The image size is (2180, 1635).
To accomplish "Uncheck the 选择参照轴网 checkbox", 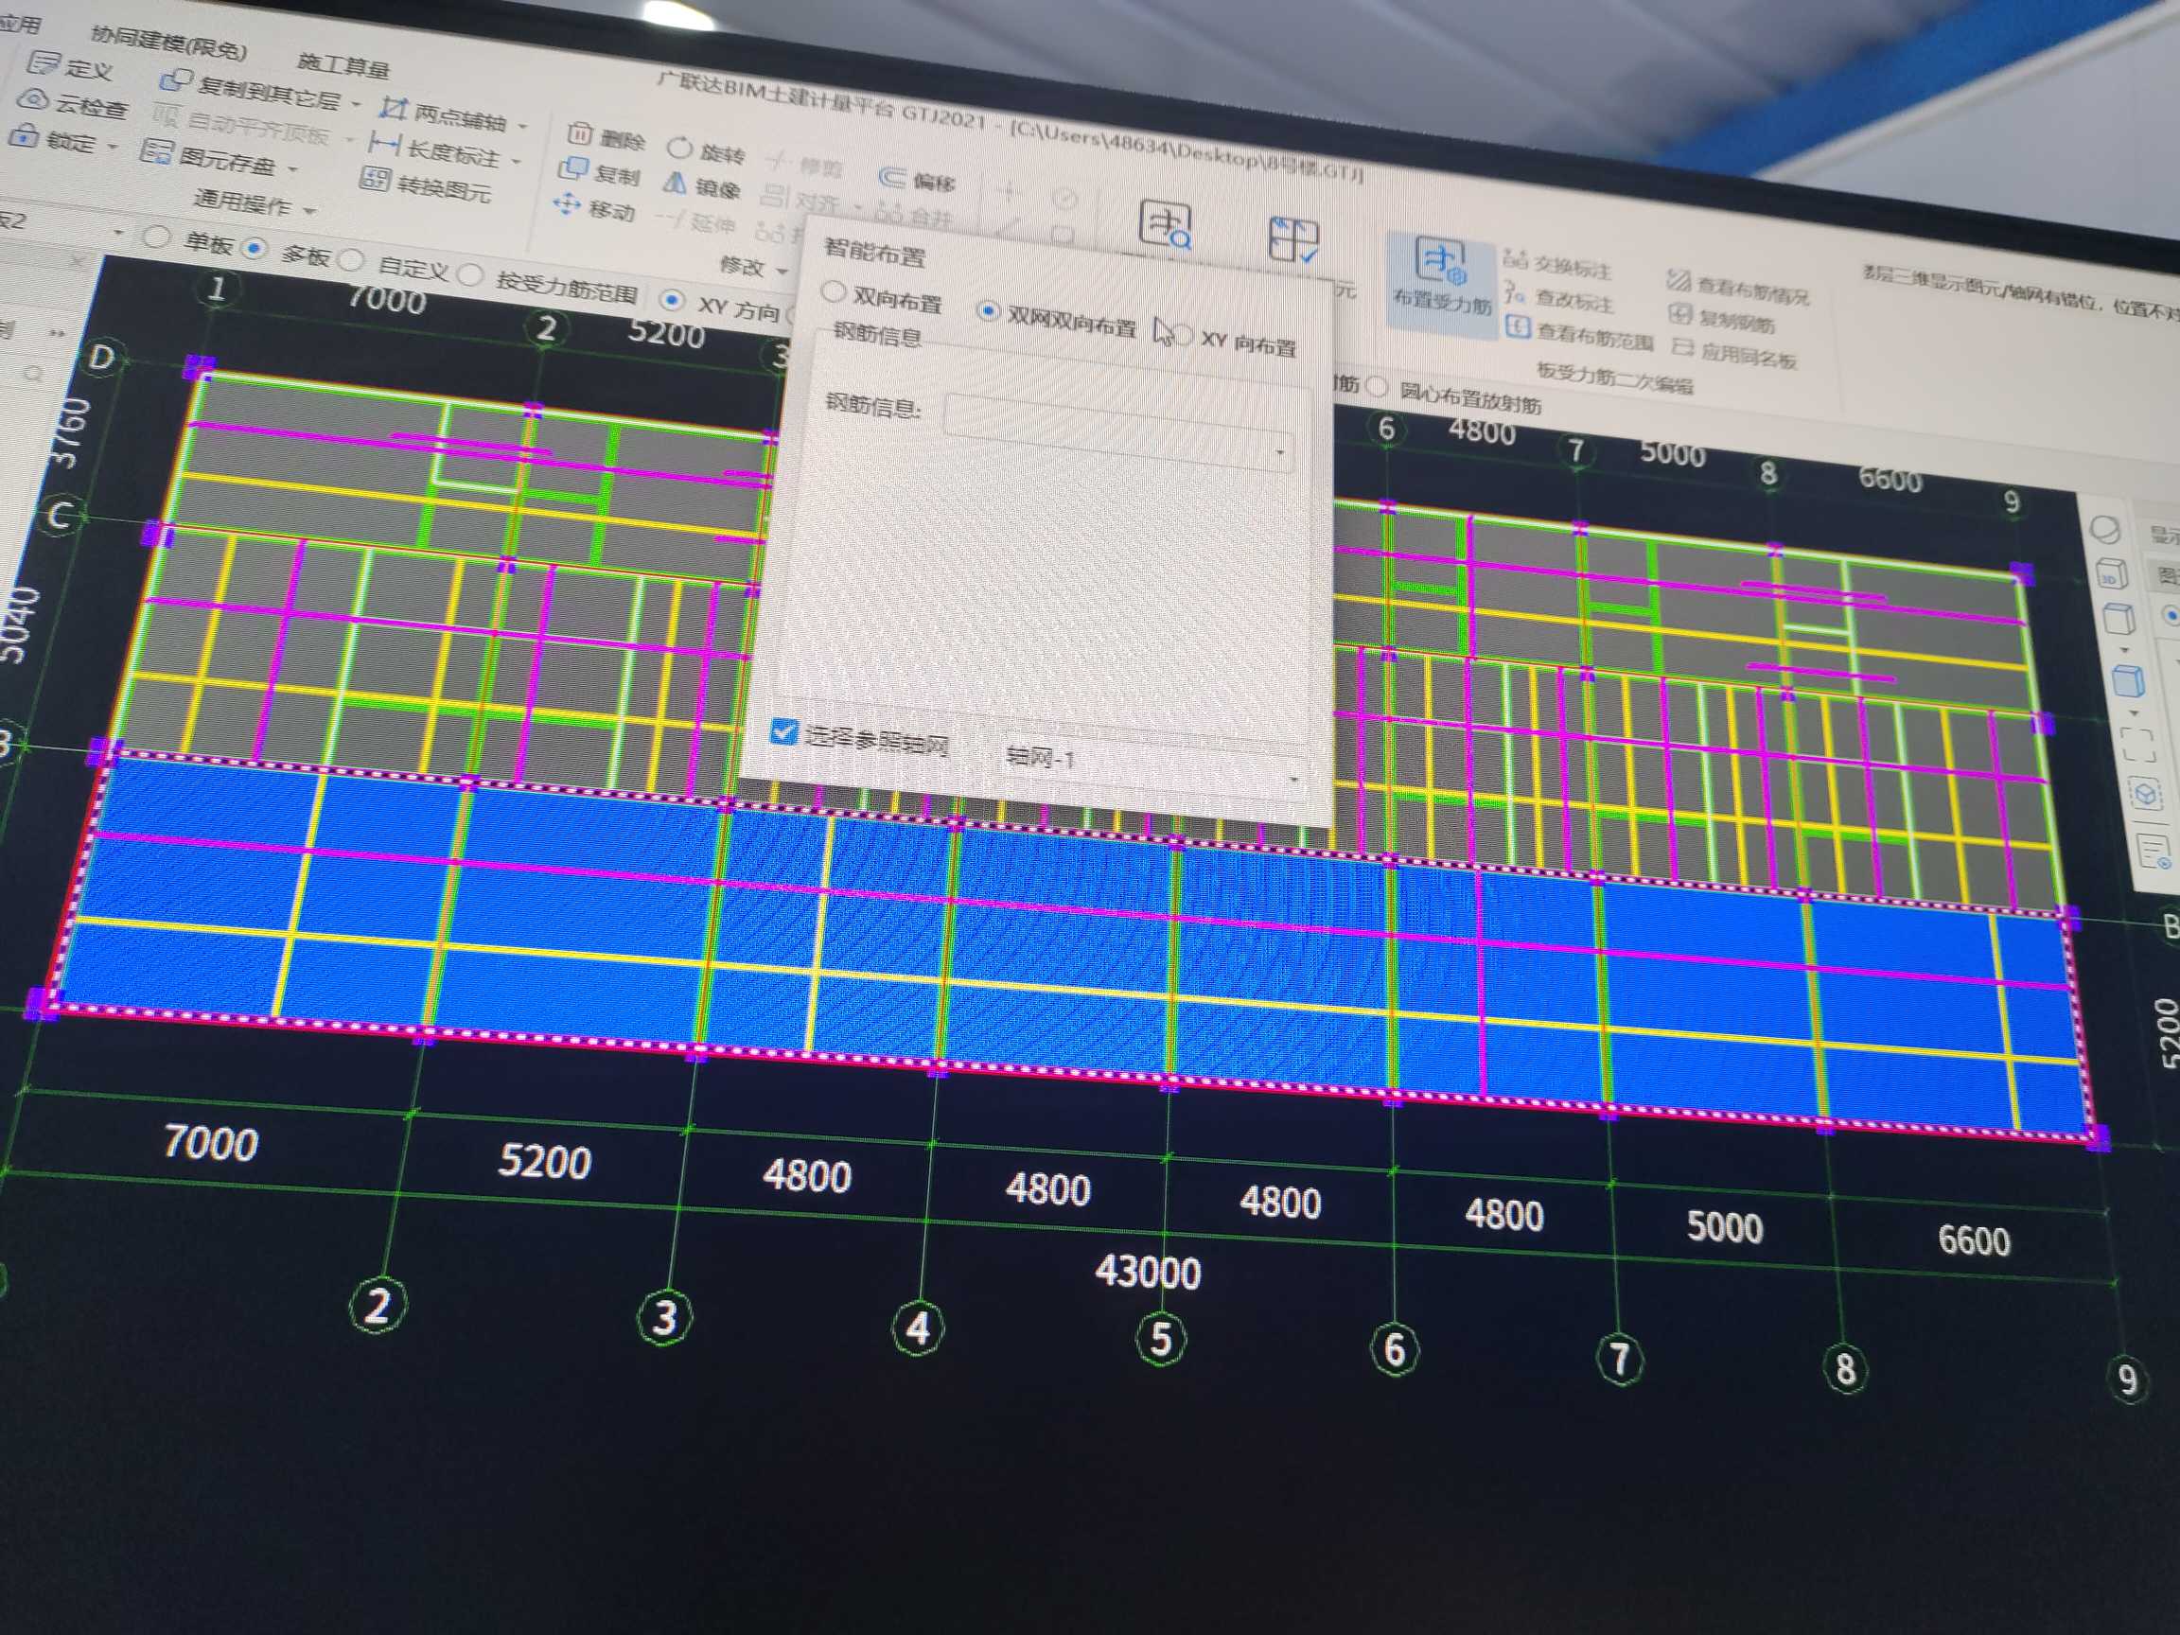I will click(783, 731).
